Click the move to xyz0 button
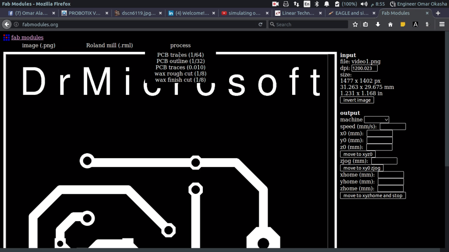 358,154
